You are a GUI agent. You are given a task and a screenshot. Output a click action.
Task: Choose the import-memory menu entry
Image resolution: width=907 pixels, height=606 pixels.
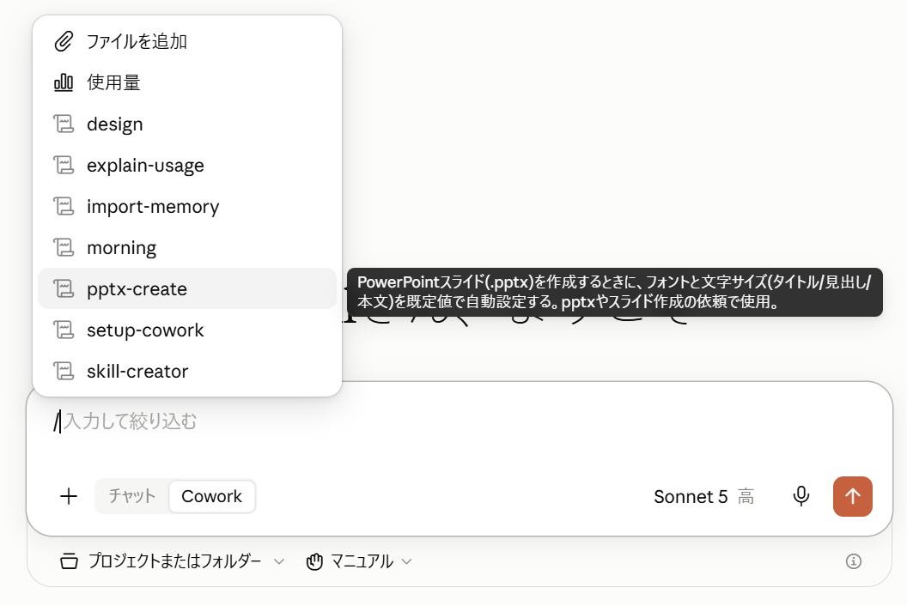click(x=187, y=206)
